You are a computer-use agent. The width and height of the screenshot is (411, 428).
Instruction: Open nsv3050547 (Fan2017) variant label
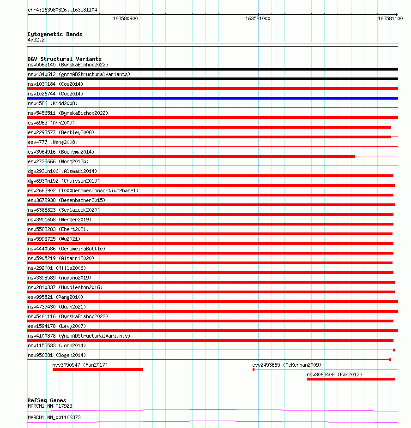80,365
